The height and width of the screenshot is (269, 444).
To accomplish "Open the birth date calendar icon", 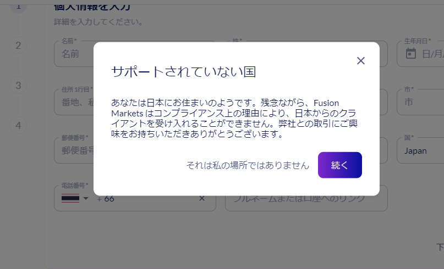I will (x=411, y=53).
